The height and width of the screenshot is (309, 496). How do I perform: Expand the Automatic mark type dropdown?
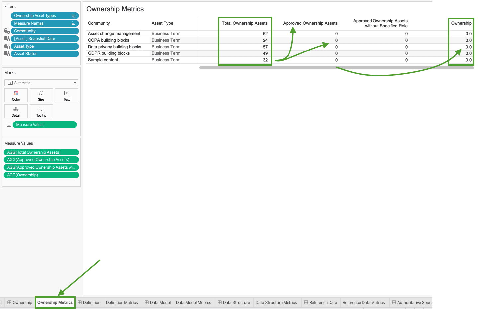tap(75, 83)
